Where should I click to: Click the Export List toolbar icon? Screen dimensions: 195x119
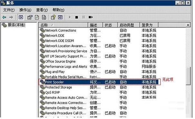(44, 17)
